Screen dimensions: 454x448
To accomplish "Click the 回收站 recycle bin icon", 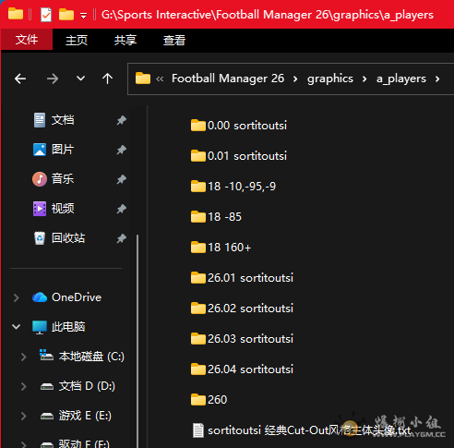I will 40,238.
